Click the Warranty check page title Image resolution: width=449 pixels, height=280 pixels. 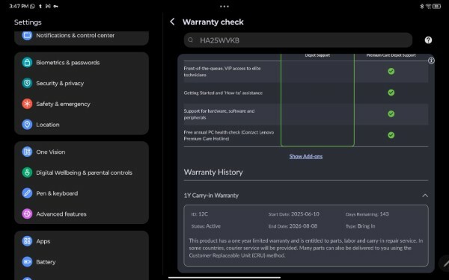pyautogui.click(x=213, y=22)
